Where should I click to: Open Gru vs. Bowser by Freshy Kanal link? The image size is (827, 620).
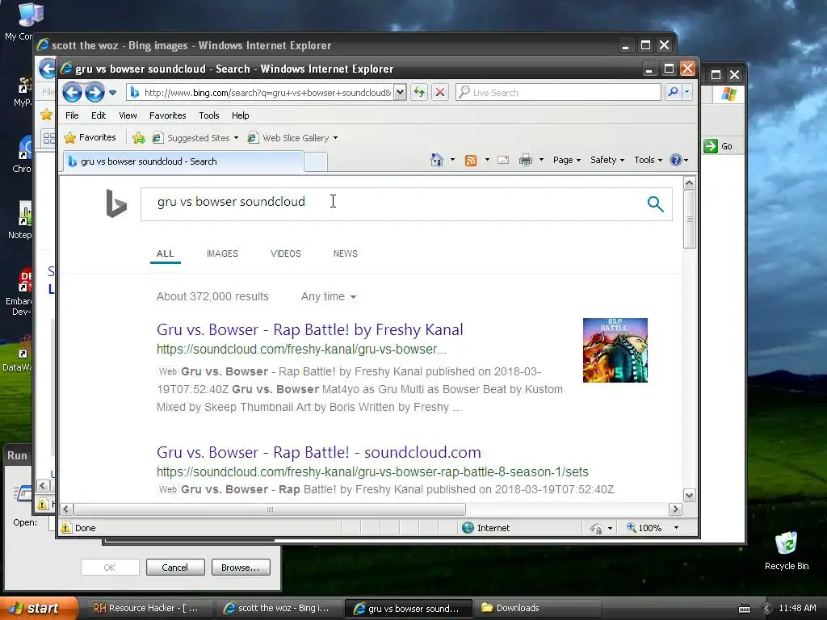[309, 329]
